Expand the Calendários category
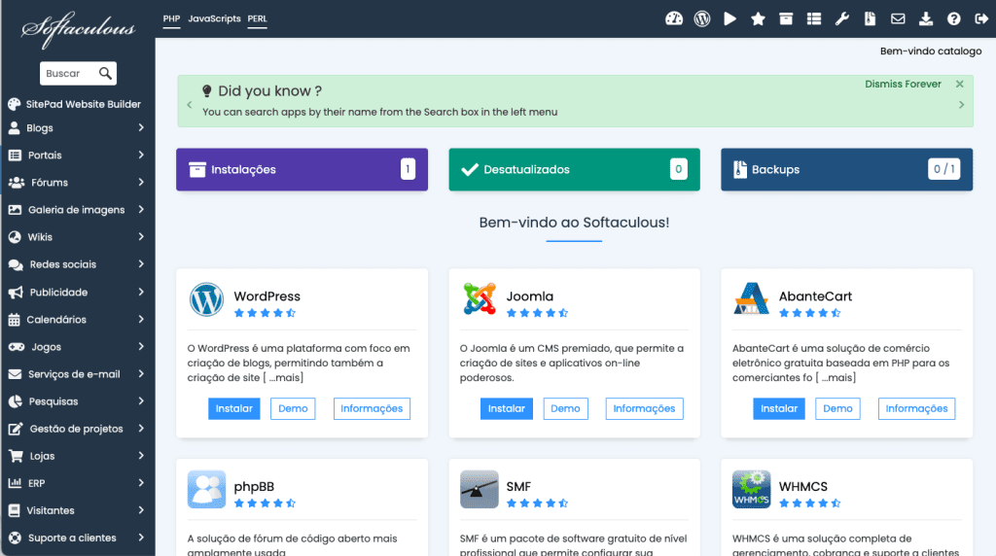The height and width of the screenshot is (556, 996). point(78,319)
